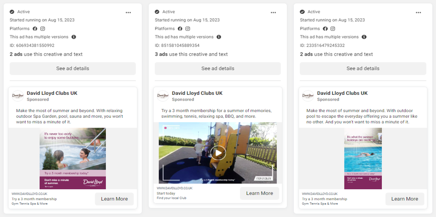The height and width of the screenshot is (217, 436).
Task: Open the three-dot menu on ad 233516479245332
Action: point(418,12)
